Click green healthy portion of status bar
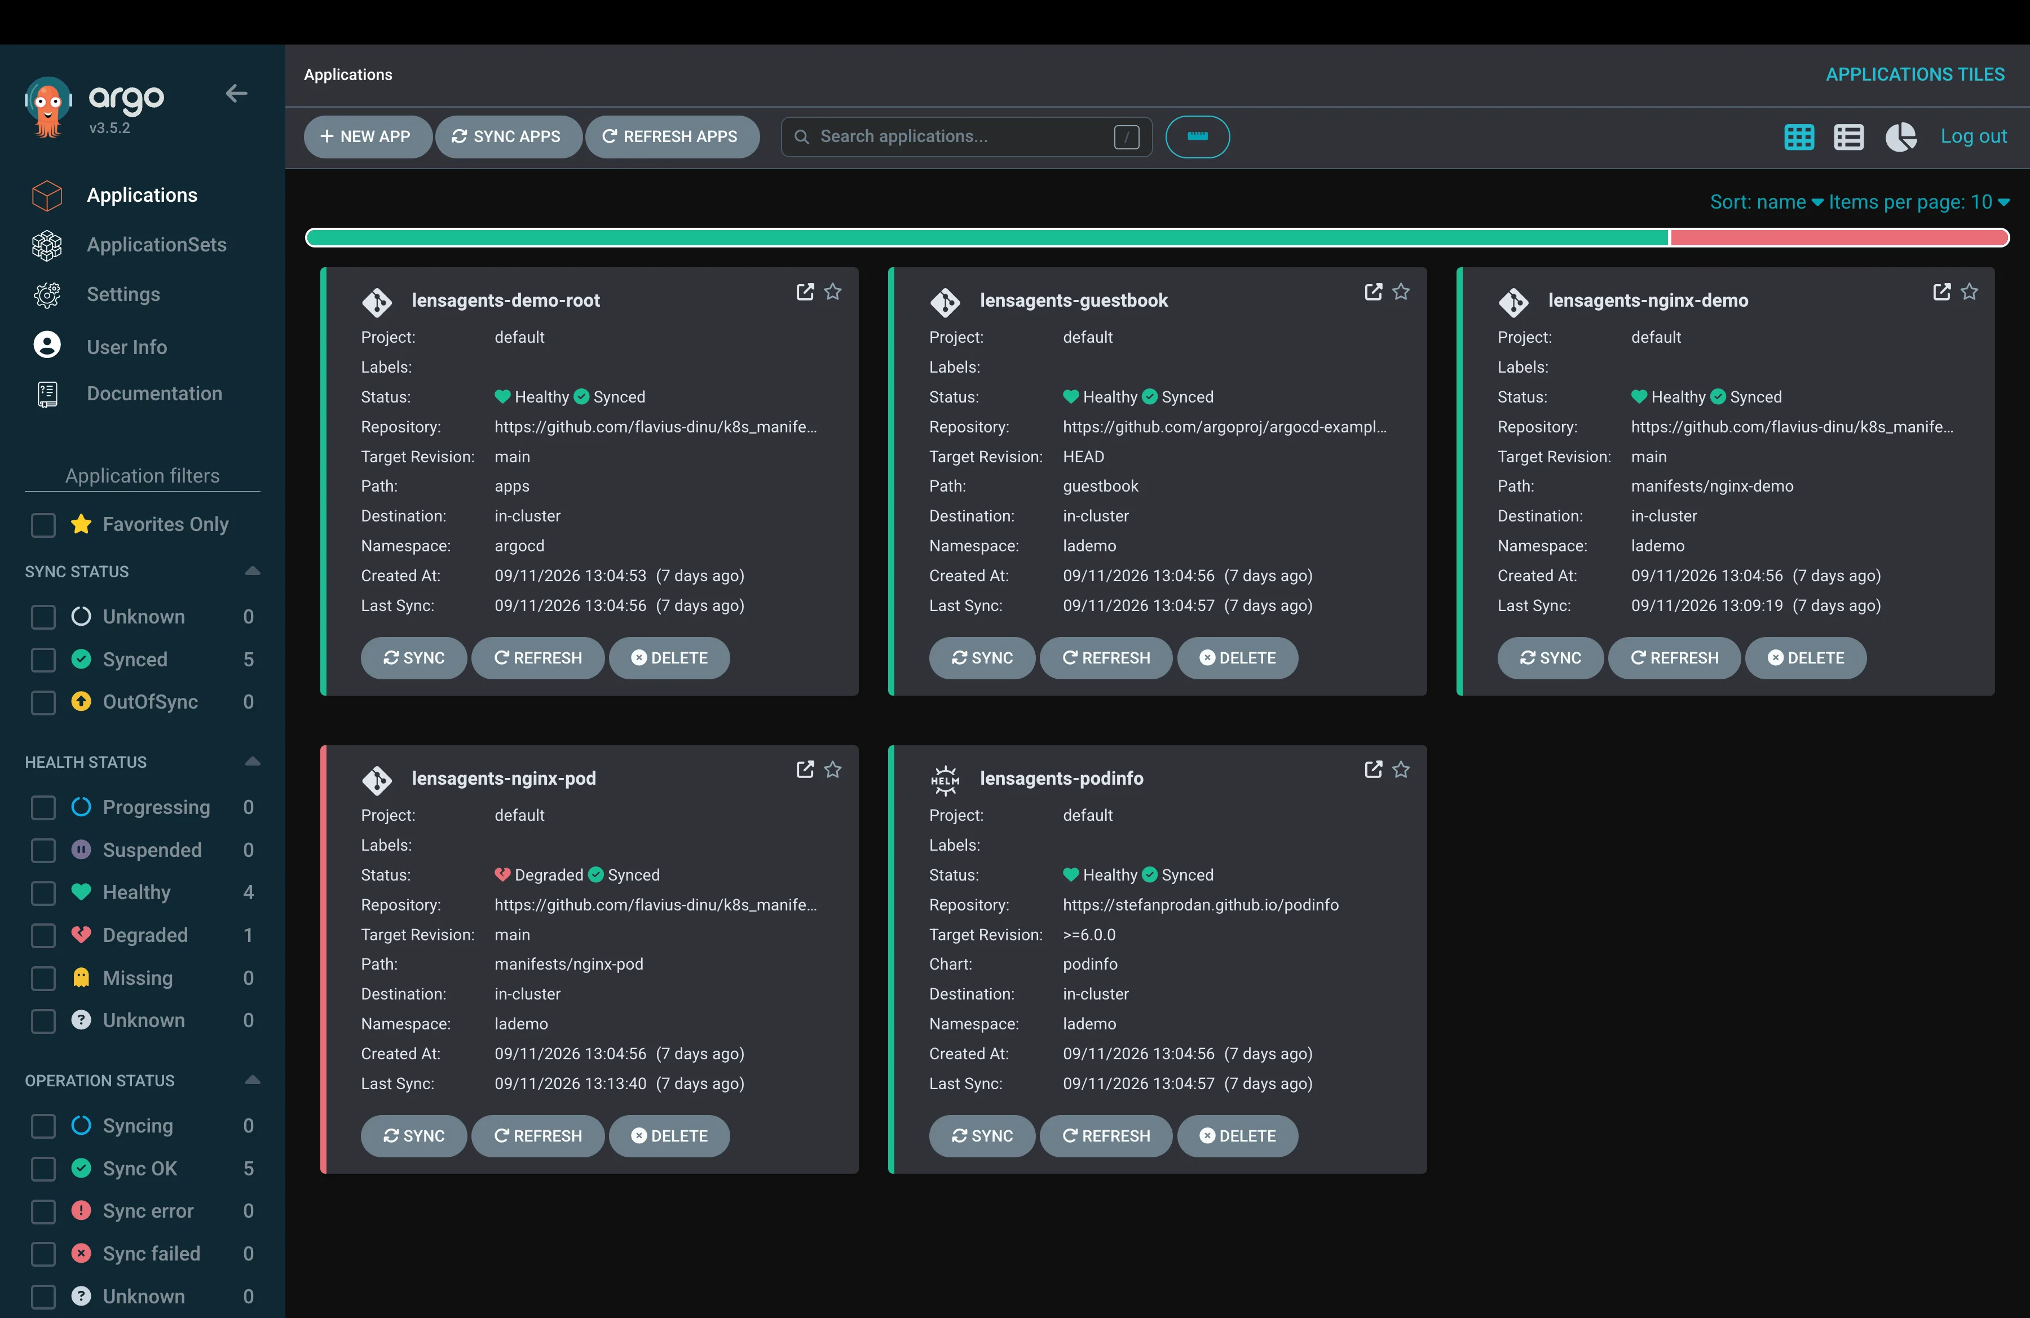2030x1318 pixels. 987,238
